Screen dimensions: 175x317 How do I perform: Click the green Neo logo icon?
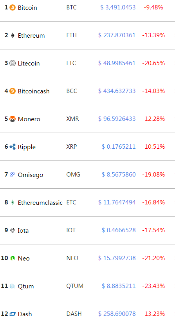point(13,258)
